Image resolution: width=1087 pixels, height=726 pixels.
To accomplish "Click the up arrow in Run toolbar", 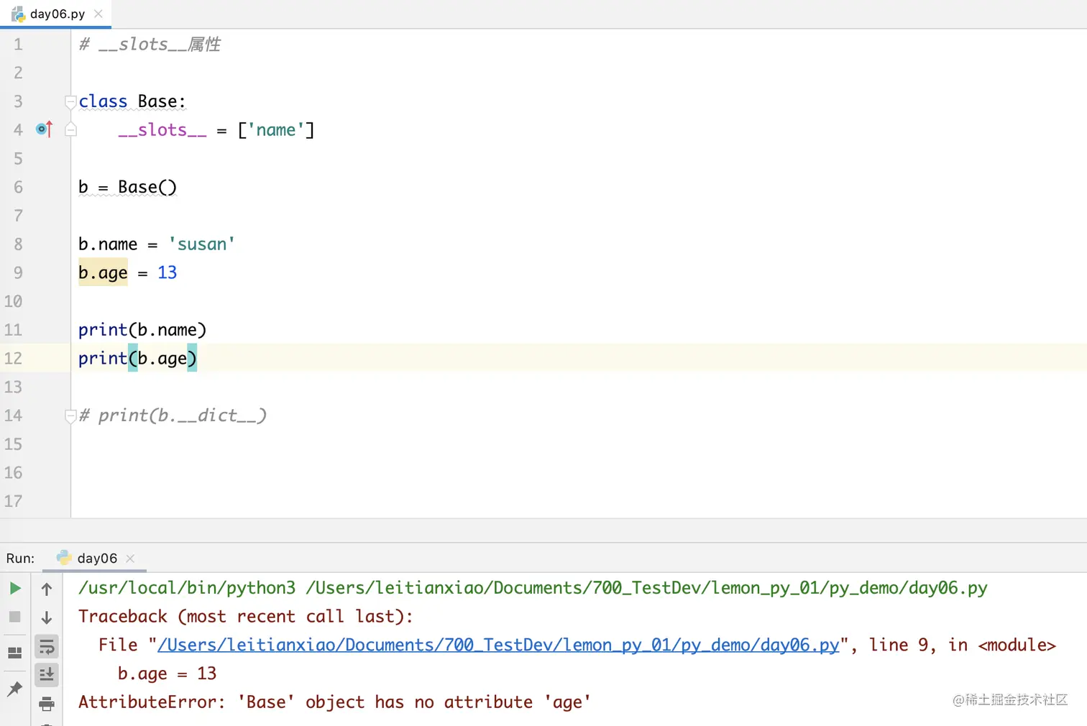I will (47, 589).
